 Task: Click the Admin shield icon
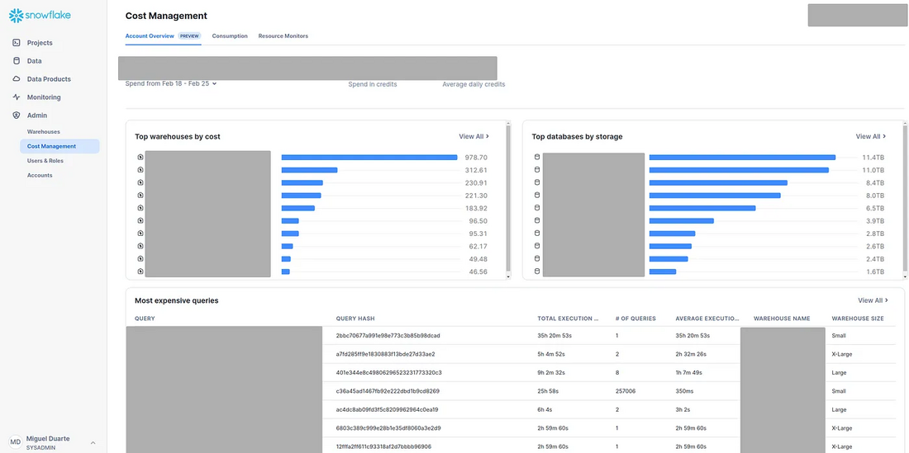17,116
